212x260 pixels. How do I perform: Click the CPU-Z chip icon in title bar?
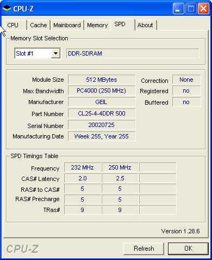tap(7, 8)
